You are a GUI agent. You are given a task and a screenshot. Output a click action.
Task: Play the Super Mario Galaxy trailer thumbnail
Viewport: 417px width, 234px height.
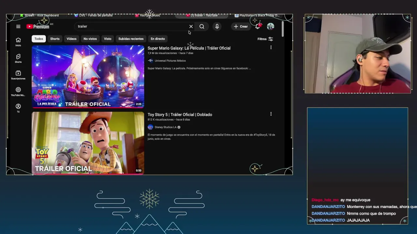88,76
